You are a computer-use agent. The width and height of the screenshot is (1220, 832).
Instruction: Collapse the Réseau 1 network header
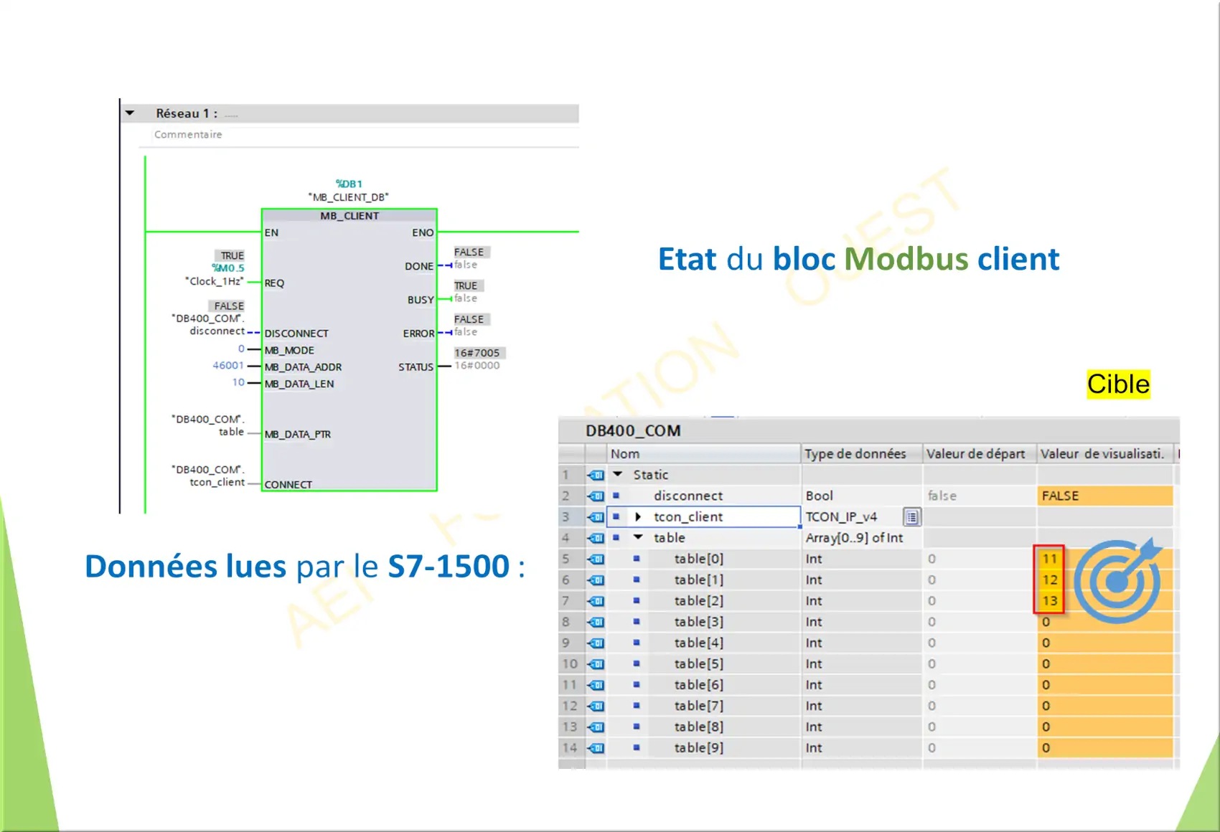click(x=130, y=113)
